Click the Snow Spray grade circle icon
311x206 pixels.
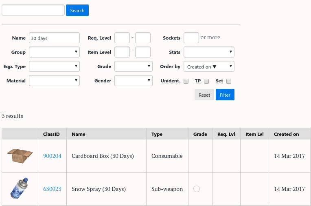click(x=197, y=189)
